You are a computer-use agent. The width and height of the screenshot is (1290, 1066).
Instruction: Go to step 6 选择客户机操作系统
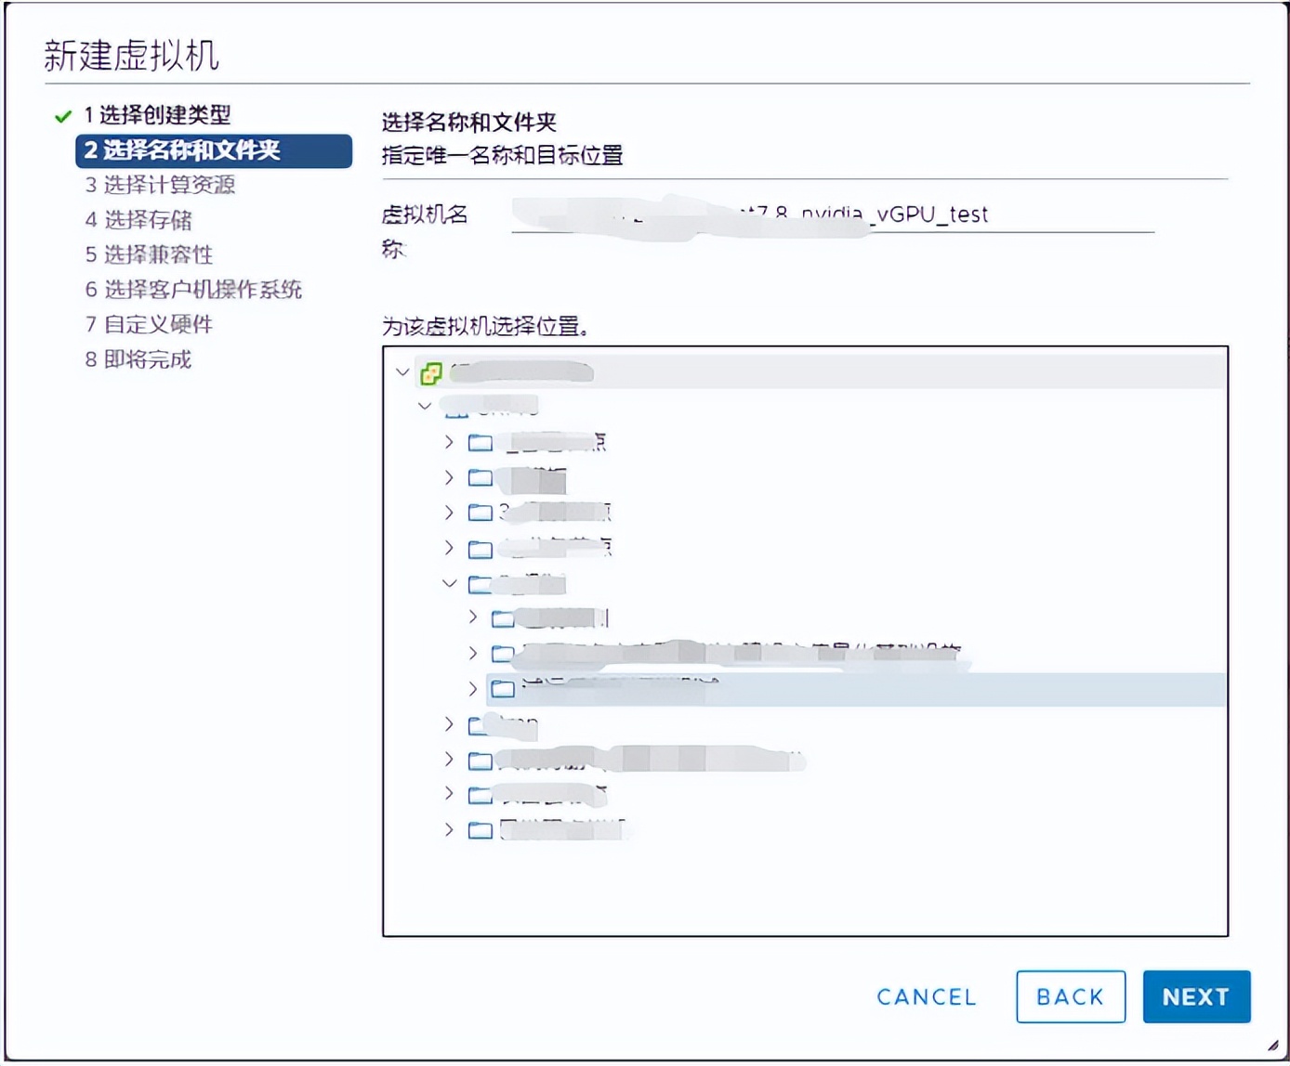[193, 290]
